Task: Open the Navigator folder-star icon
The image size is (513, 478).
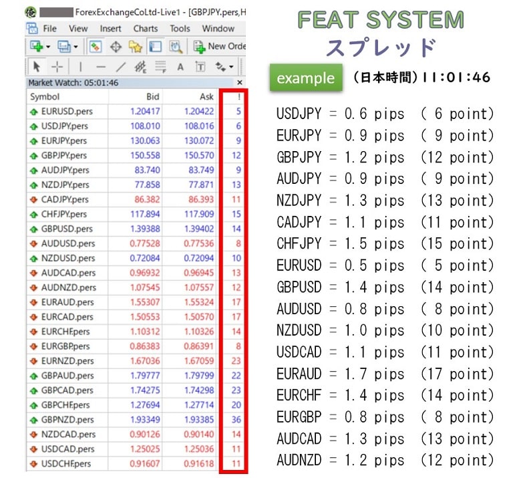Action: tap(135, 47)
